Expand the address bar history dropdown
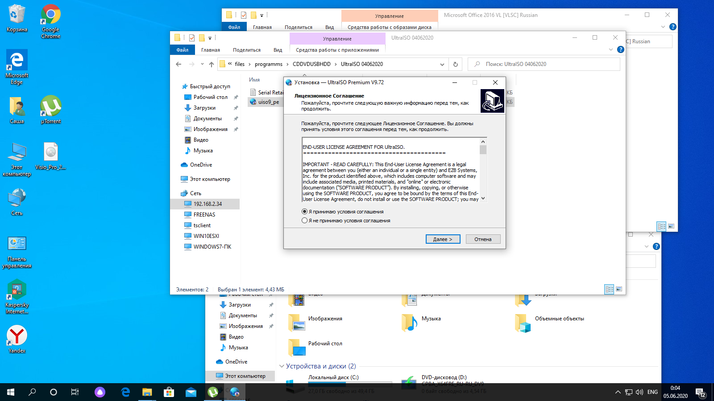This screenshot has width=714, height=401. pyautogui.click(x=442, y=64)
